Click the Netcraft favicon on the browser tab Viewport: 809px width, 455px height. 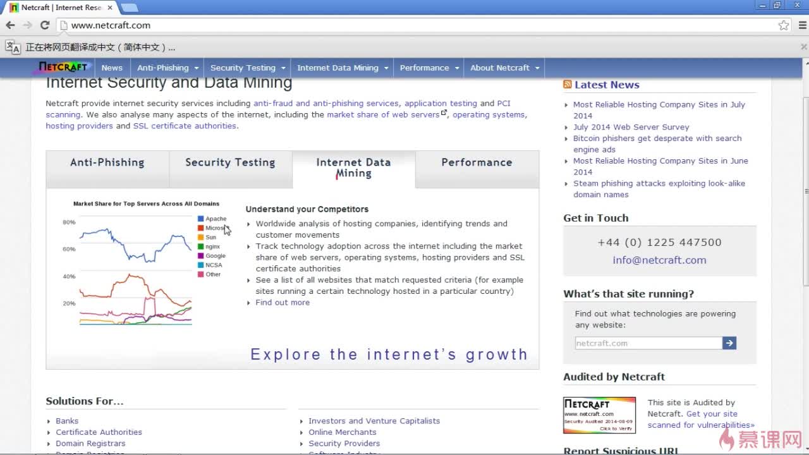coord(14,8)
